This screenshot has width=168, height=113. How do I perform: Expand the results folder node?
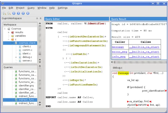[x=8, y=32]
